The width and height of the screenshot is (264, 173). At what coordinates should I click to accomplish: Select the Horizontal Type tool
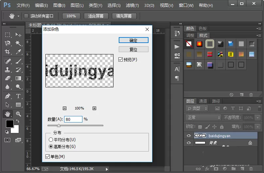coord(18,96)
